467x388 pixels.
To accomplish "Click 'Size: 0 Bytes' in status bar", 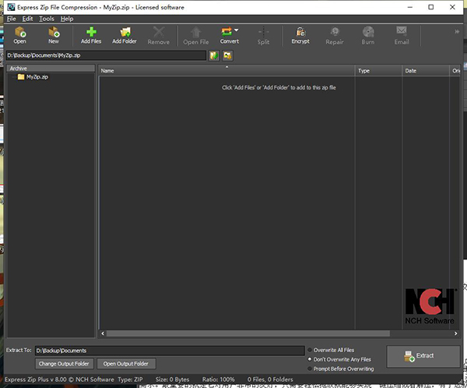I will [172, 379].
